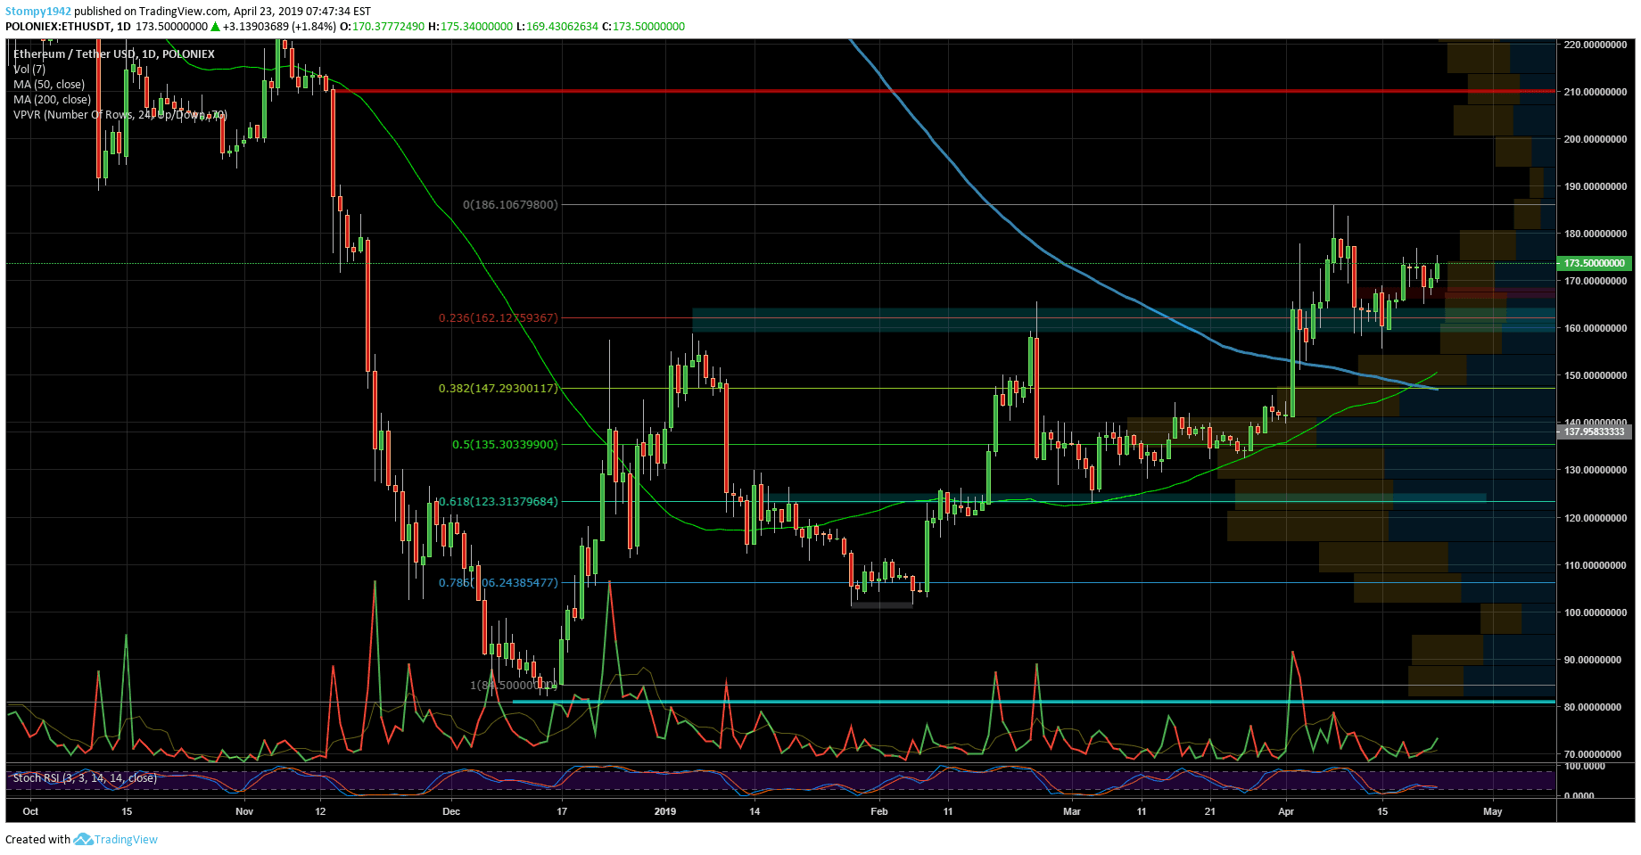The width and height of the screenshot is (1641, 855).
Task: Click the Oct label on time axis
Action: pyautogui.click(x=30, y=811)
